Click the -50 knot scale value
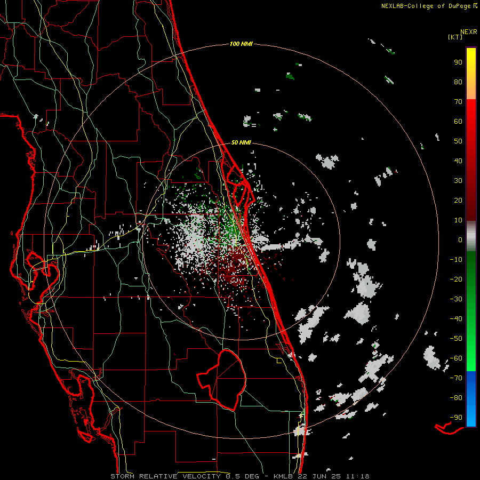480x480 pixels. (456, 338)
